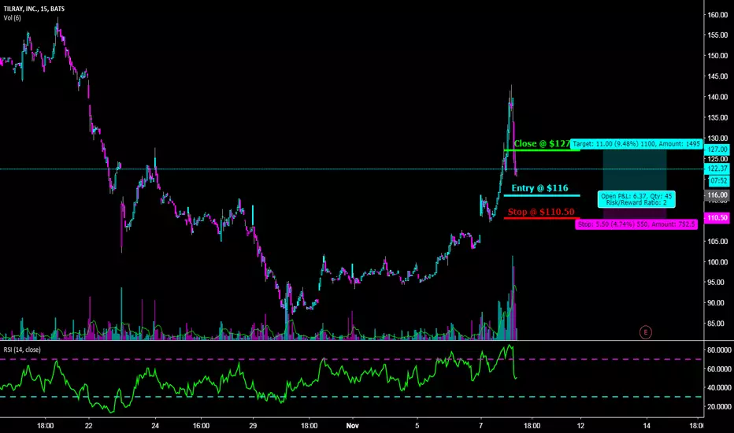Click the 'Stop @ $110.50' text annotation
Image resolution: width=734 pixels, height=433 pixels.
(541, 212)
